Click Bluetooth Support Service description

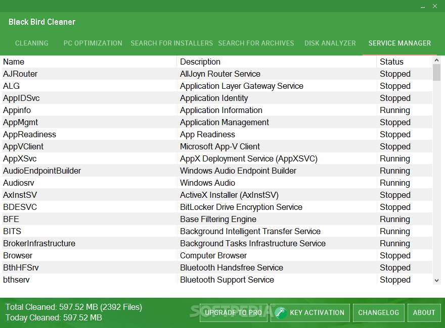[x=227, y=280]
